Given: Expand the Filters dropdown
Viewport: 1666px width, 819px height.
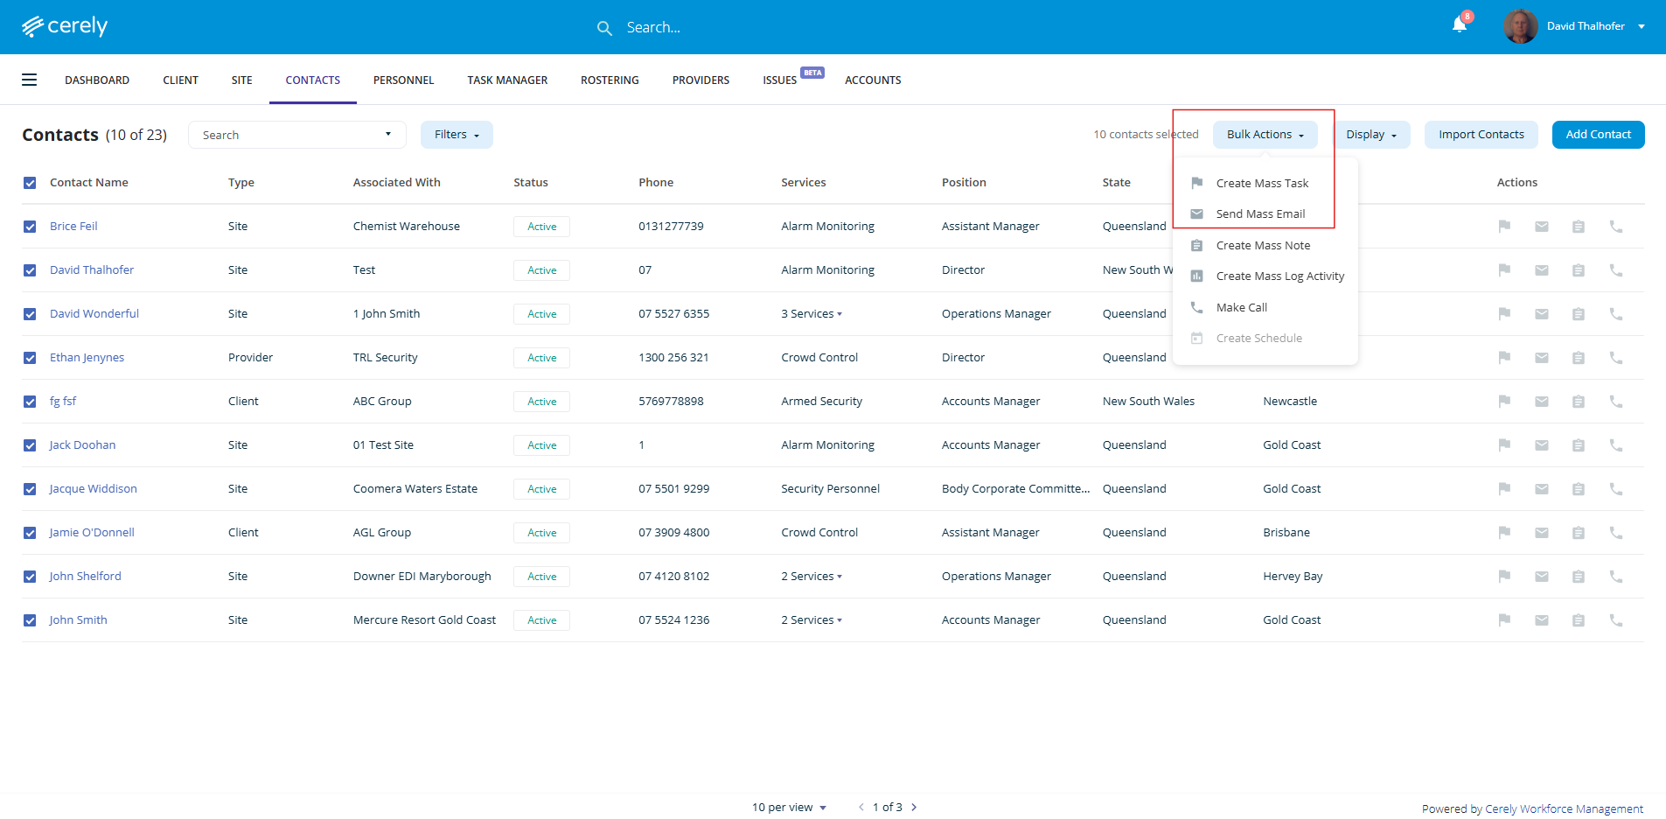Looking at the screenshot, I should (x=457, y=135).
